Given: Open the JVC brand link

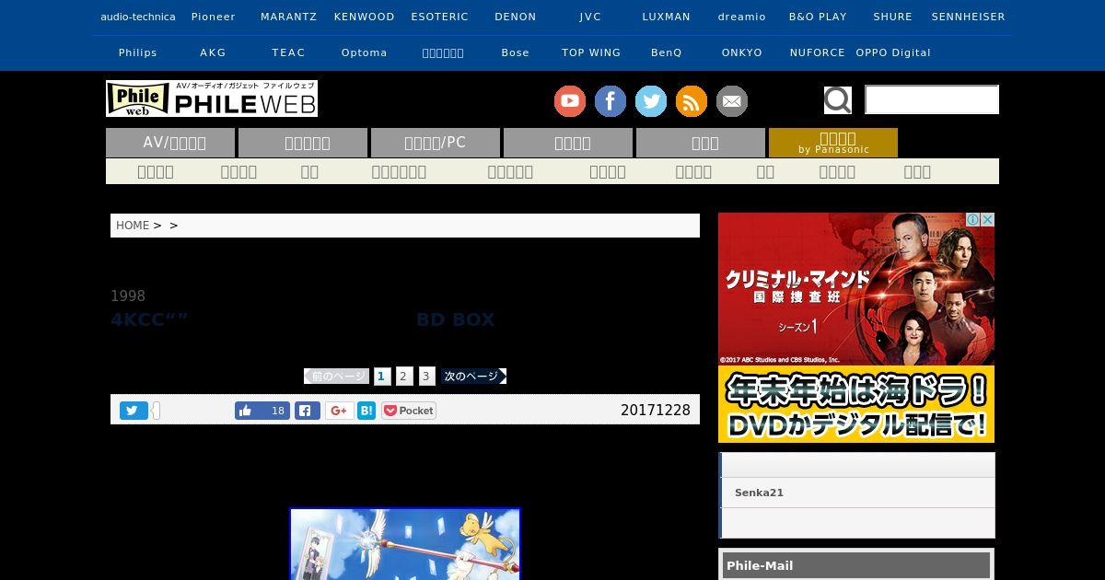Looking at the screenshot, I should [x=591, y=17].
